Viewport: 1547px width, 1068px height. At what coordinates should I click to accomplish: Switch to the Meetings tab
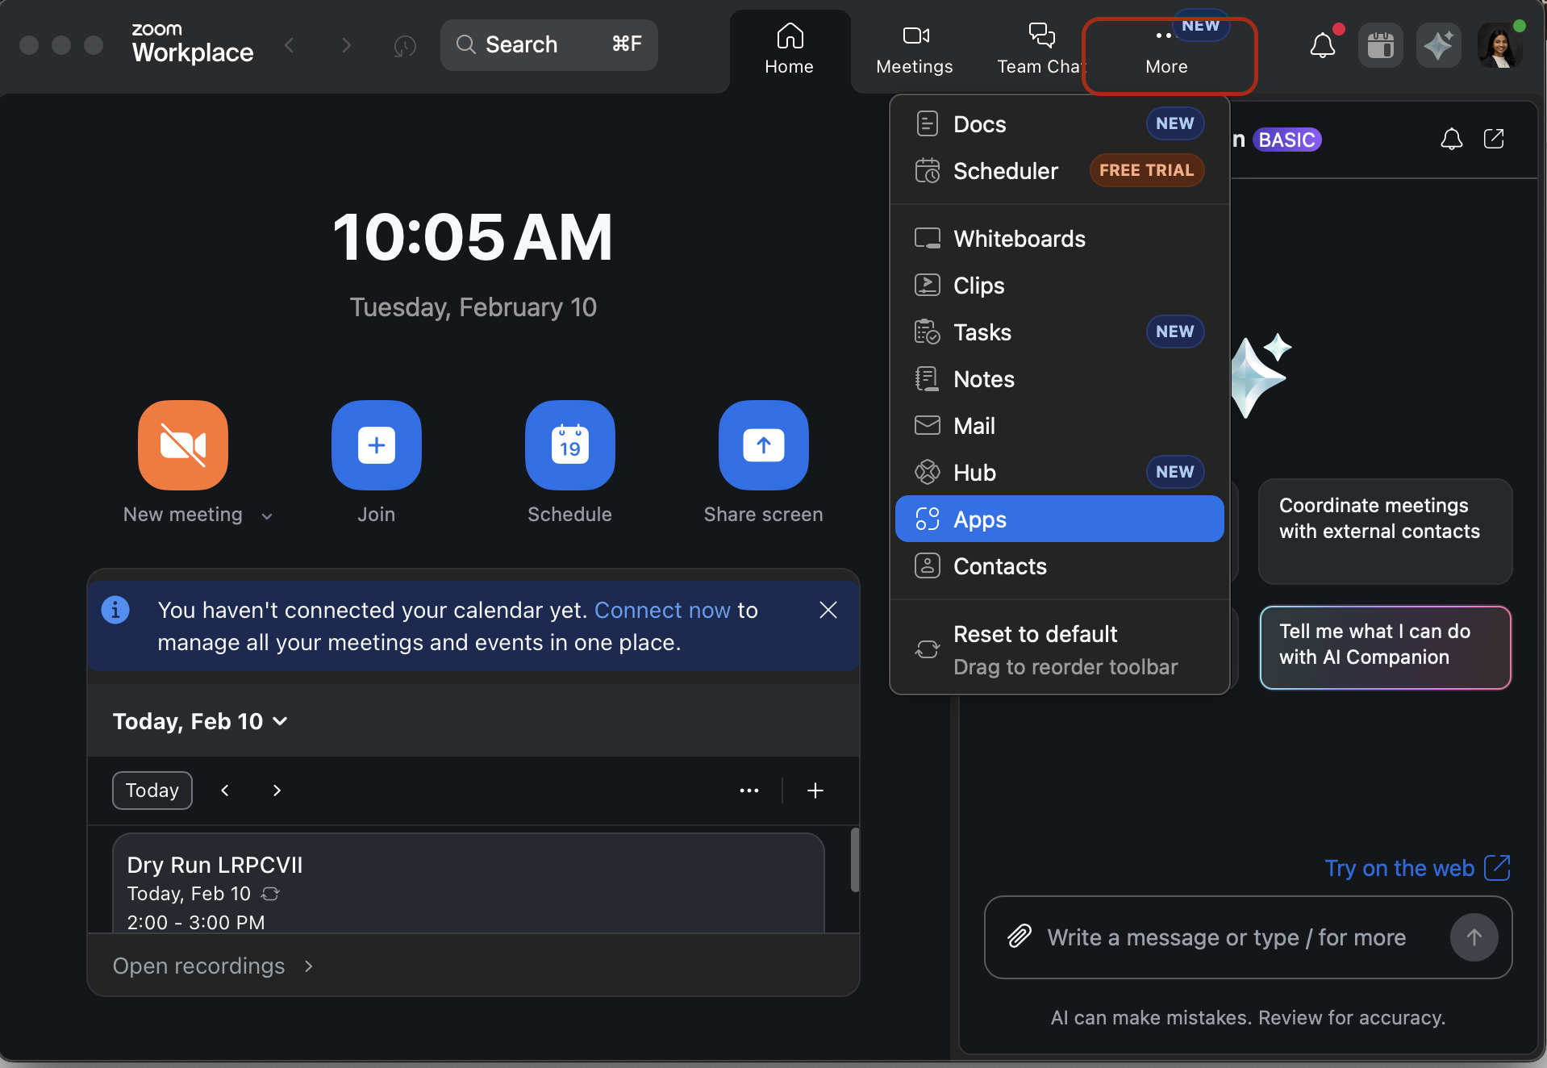click(x=913, y=48)
